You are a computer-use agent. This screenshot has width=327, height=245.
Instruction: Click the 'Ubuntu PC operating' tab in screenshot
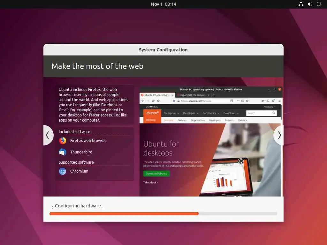click(158, 95)
